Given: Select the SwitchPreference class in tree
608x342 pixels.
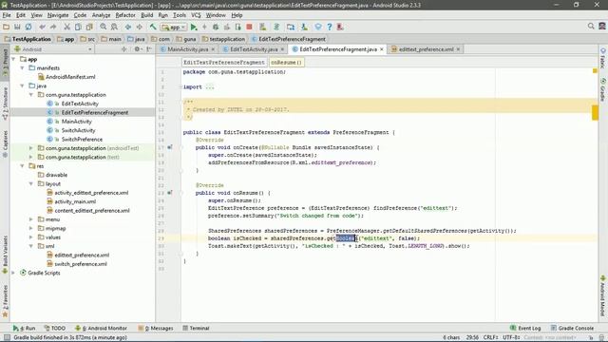Looking at the screenshot, I should coord(82,140).
